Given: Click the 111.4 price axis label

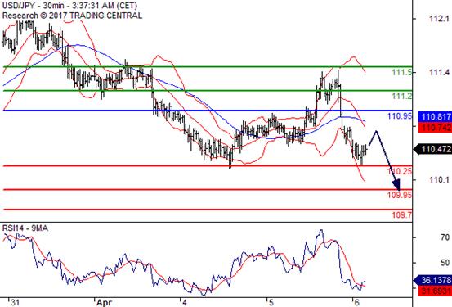Looking at the screenshot, I should pyautogui.click(x=439, y=73).
